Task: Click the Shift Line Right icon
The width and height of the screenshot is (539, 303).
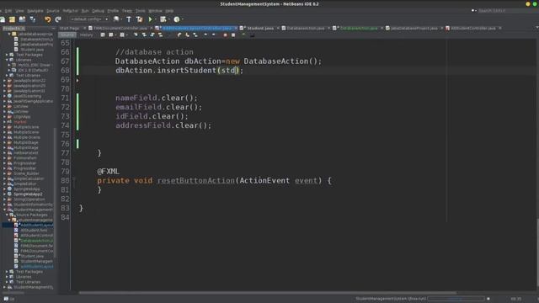Action: 213,35
